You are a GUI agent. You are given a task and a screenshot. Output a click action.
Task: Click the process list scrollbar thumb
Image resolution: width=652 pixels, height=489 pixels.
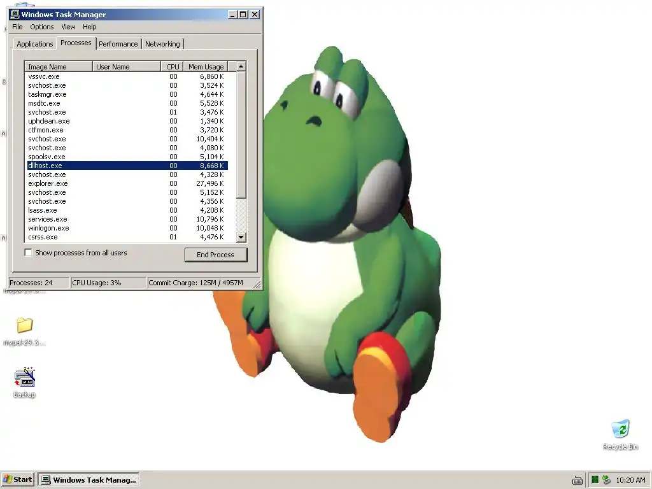point(241,135)
